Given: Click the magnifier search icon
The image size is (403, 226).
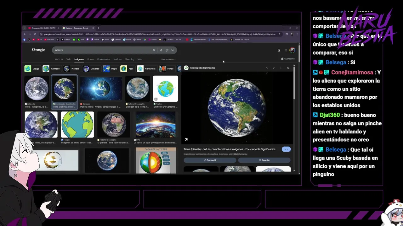Looking at the screenshot, I should 173,50.
